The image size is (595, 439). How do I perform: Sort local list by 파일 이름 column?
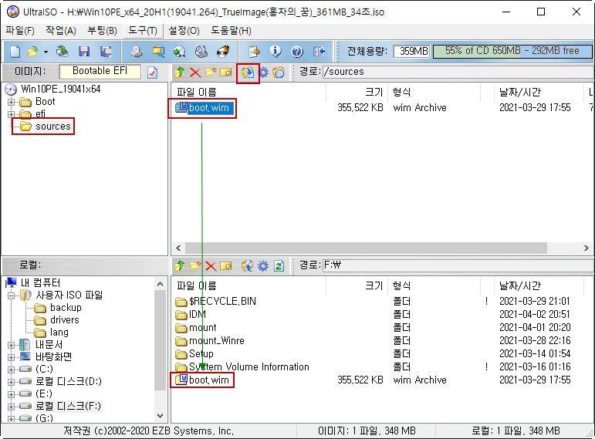[x=248, y=285]
